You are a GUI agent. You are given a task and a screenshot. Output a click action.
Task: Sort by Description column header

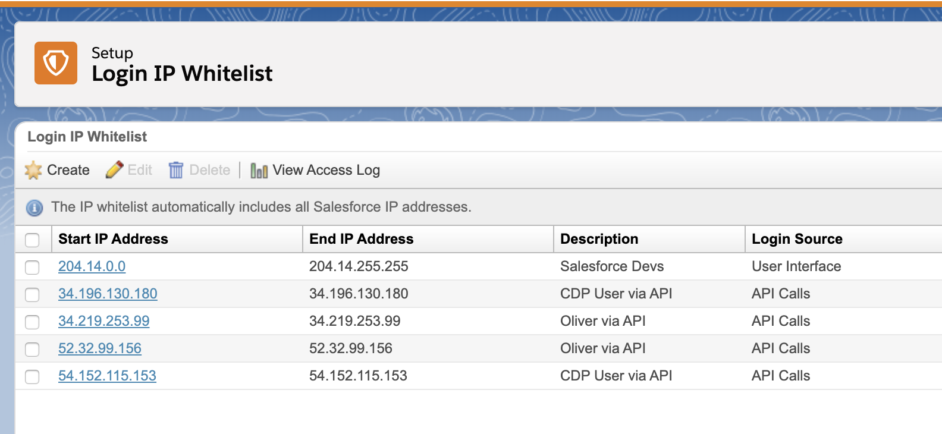click(x=599, y=239)
